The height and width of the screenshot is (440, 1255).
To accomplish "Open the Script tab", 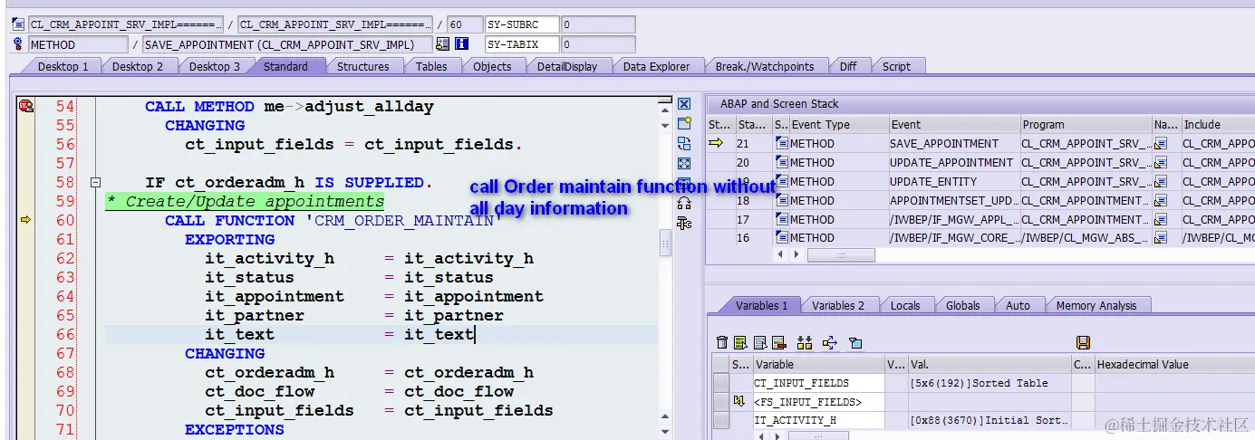I will (896, 66).
